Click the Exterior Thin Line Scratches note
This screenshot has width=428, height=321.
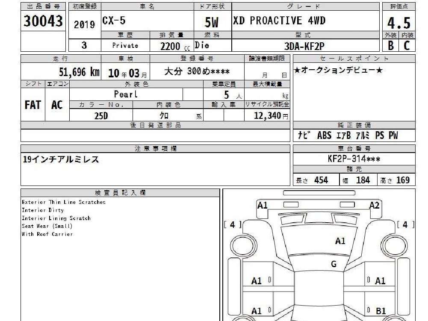[64, 202]
